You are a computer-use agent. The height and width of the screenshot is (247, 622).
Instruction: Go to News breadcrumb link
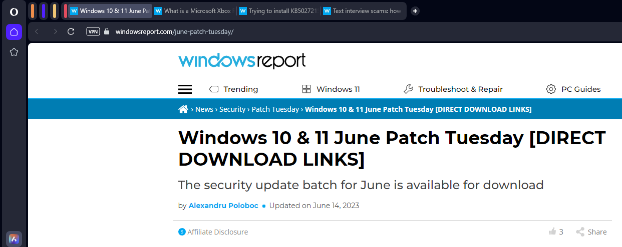(x=204, y=109)
